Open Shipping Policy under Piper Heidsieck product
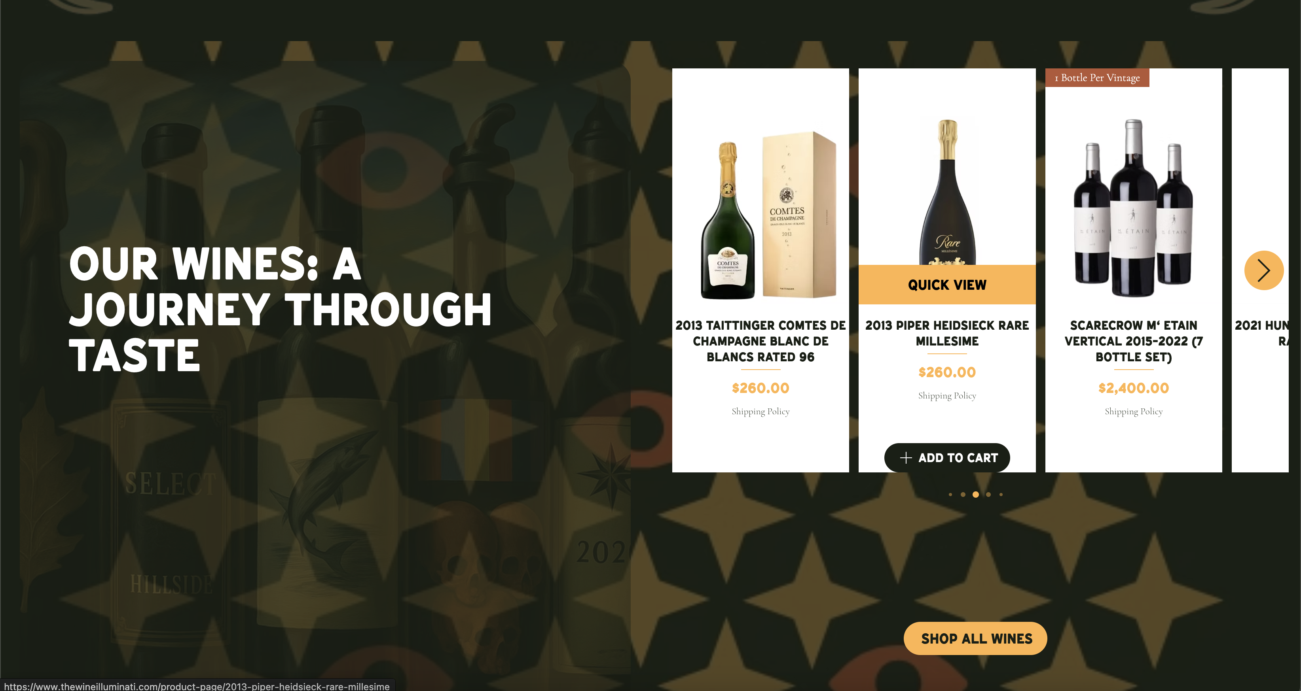Viewport: 1301px width, 691px height. 947,396
